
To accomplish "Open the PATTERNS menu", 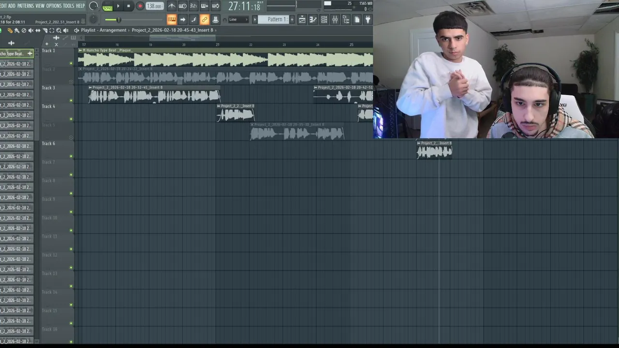I will tap(26, 6).
